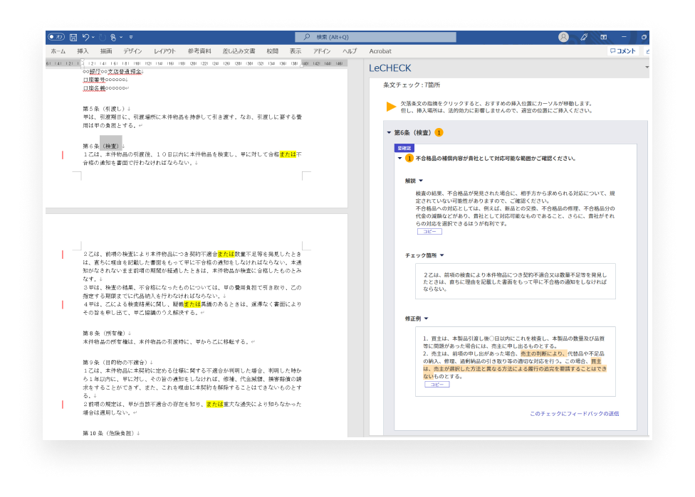Click コピー button under 解説 text
This screenshot has height=497, width=695.
click(x=429, y=232)
